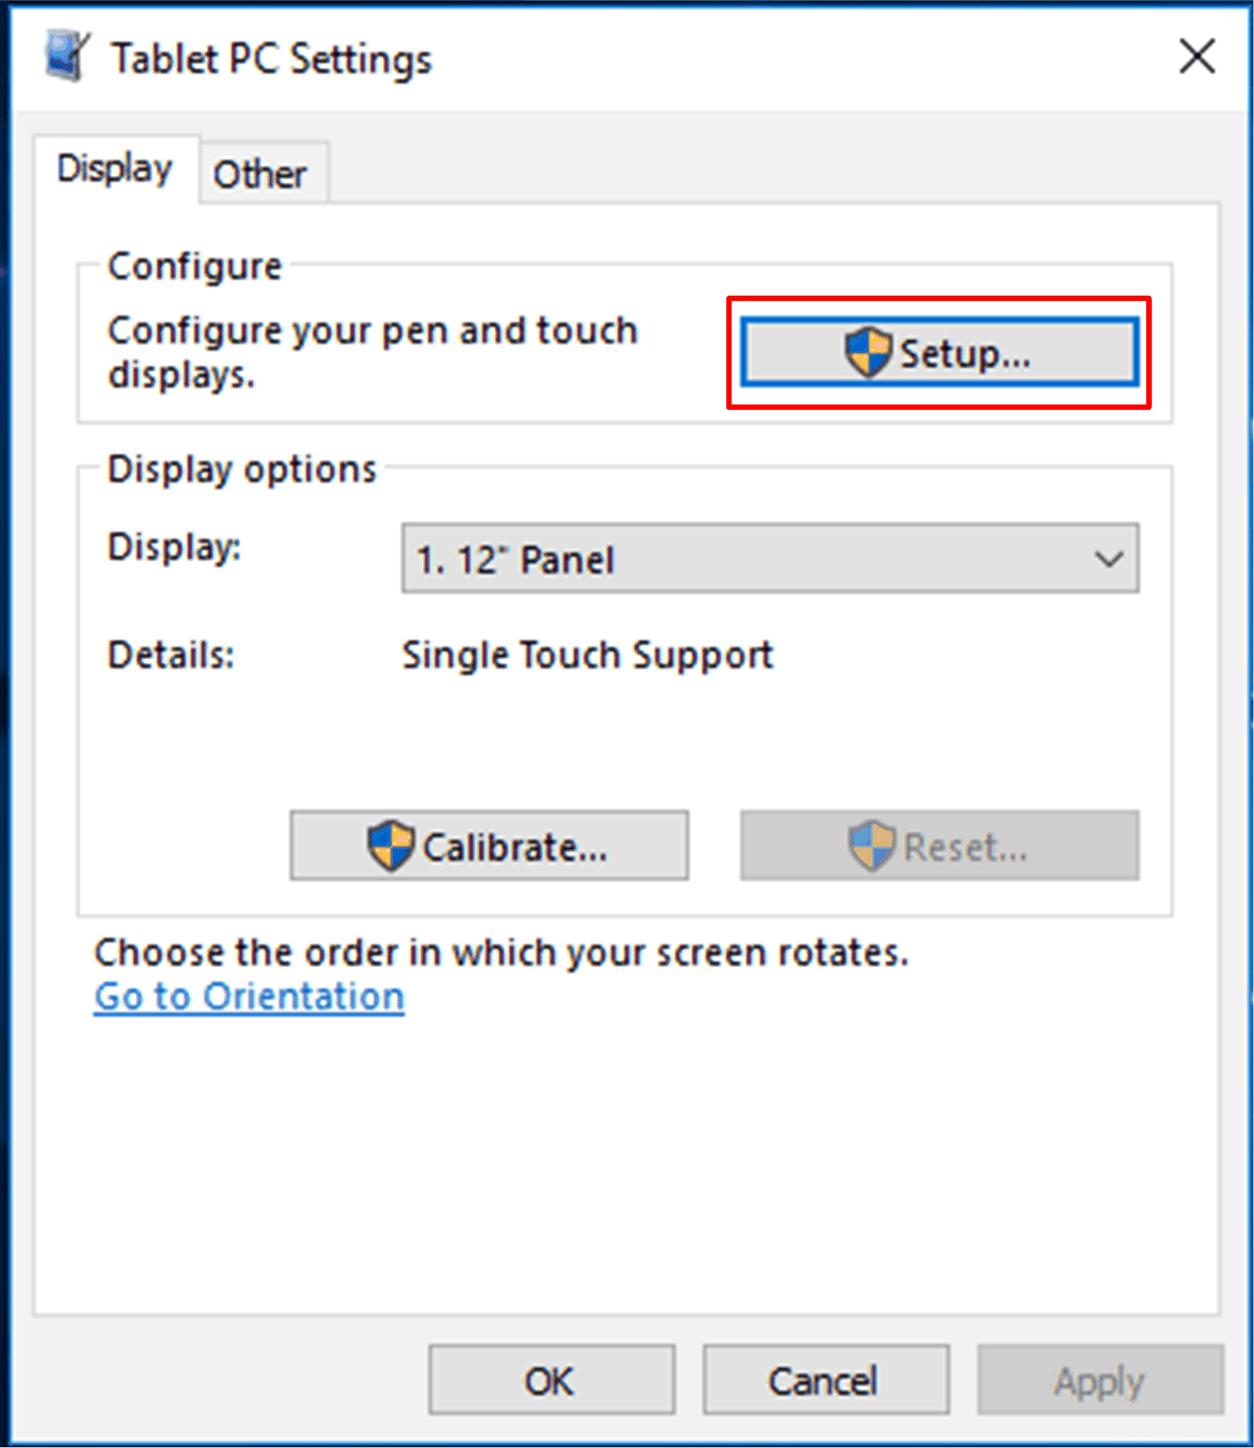
Task: Start Calibrate... for the selected display
Action: tap(490, 846)
